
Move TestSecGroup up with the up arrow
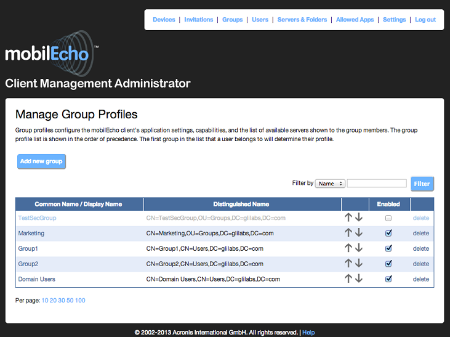click(x=348, y=217)
